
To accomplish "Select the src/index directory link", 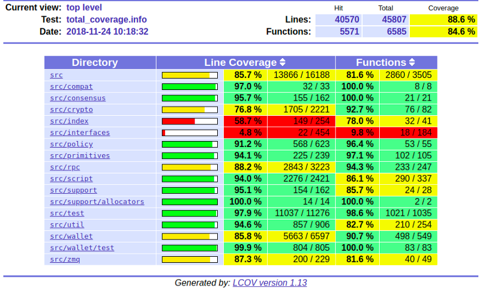I will coord(69,121).
